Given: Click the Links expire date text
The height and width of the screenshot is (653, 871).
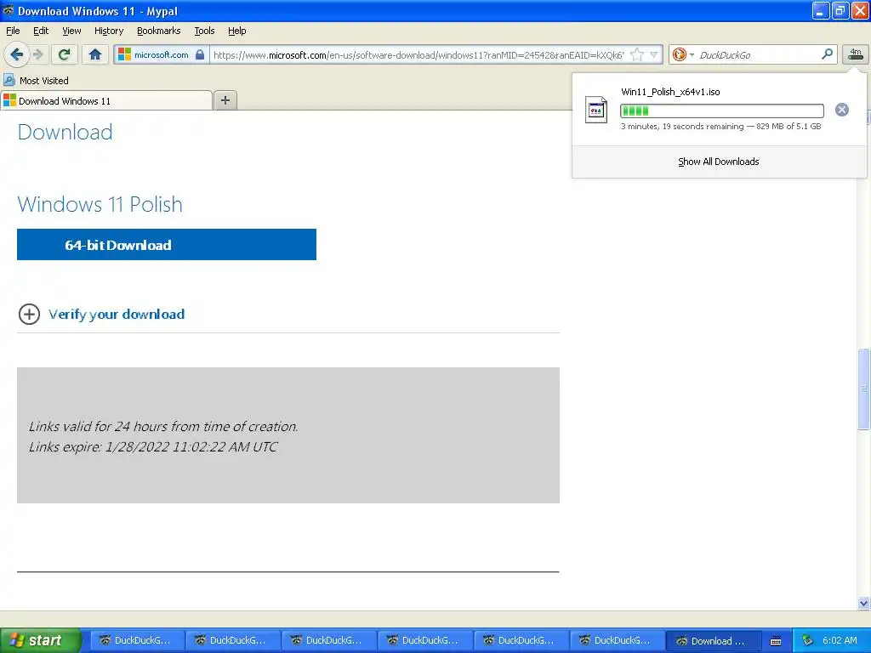Looking at the screenshot, I should click(153, 446).
